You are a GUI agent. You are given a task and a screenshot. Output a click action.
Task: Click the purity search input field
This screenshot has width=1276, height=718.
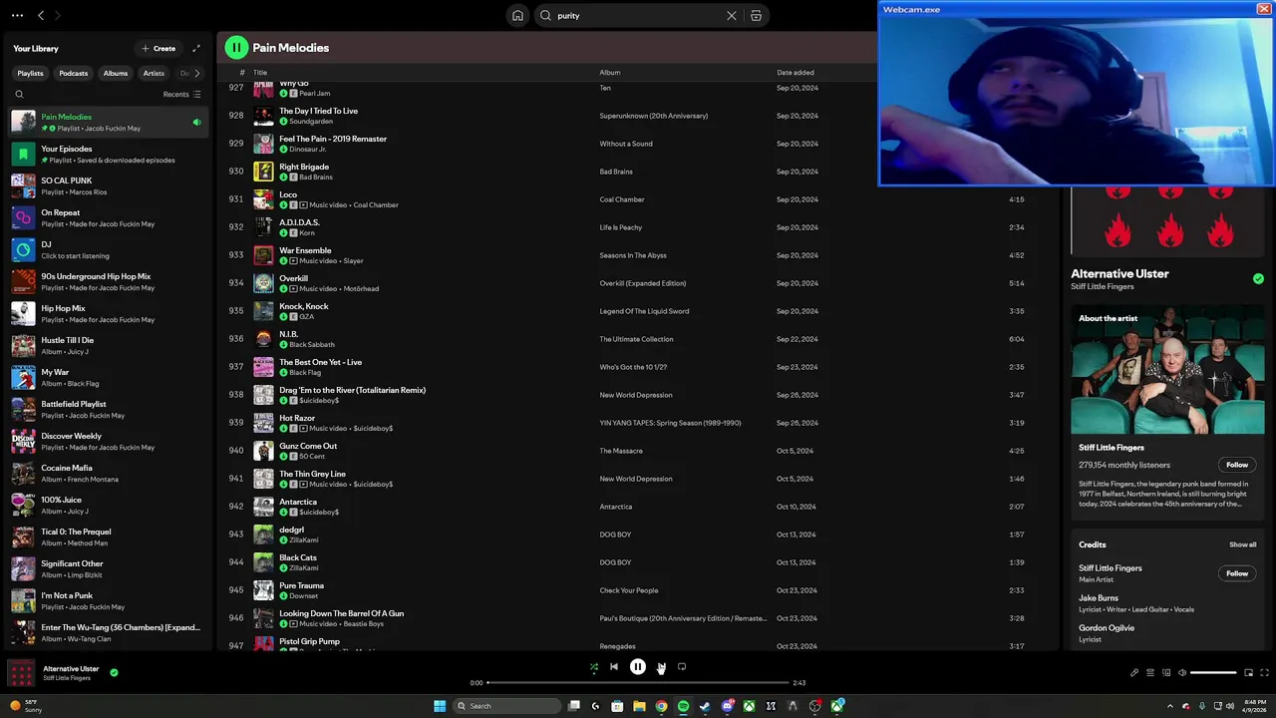(638, 16)
